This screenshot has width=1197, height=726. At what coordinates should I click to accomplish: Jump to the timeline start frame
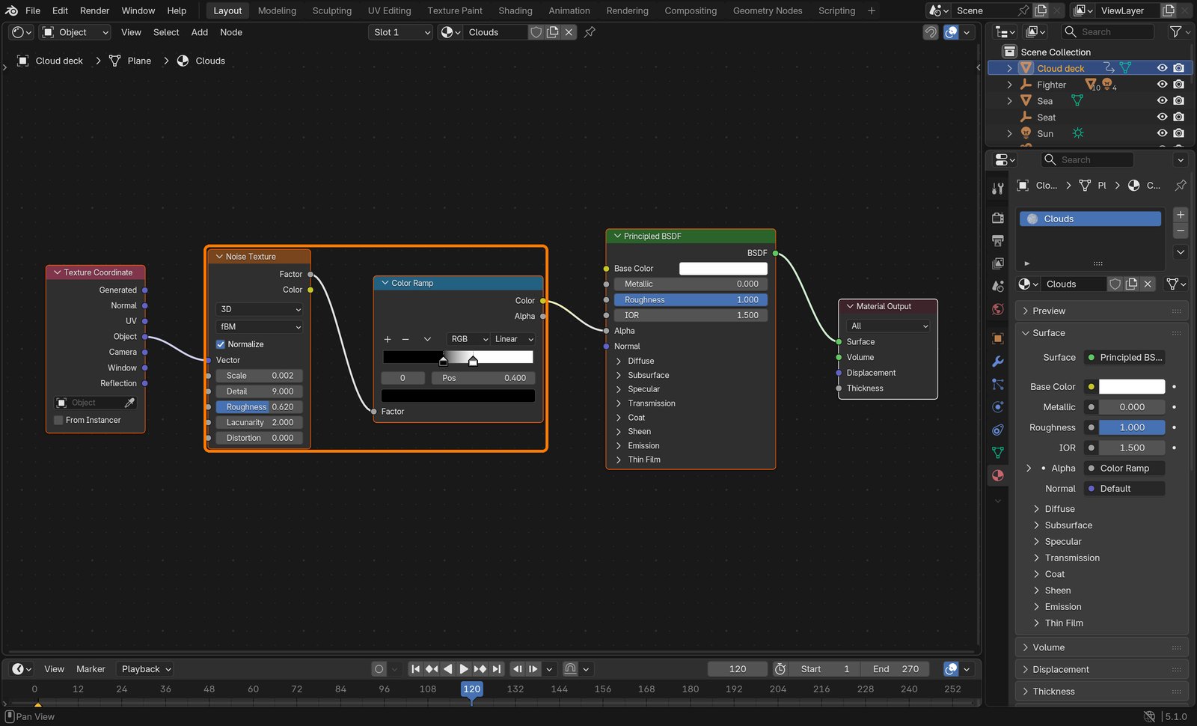pyautogui.click(x=415, y=669)
